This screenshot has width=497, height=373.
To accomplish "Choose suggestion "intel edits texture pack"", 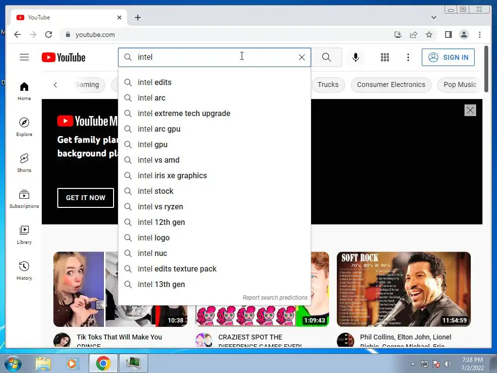I will pos(214,269).
